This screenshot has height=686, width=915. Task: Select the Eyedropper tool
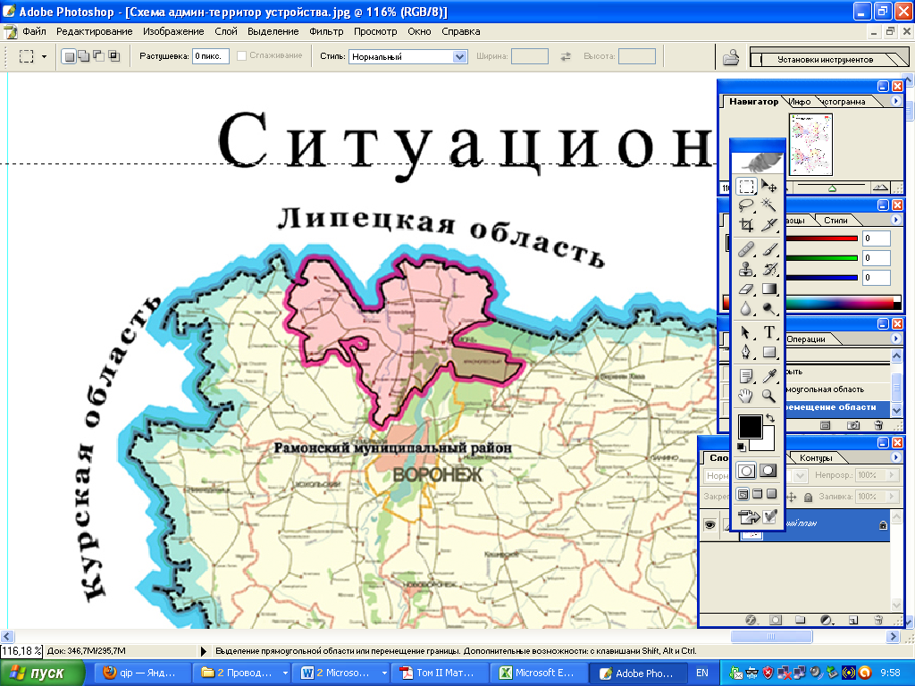(x=768, y=375)
